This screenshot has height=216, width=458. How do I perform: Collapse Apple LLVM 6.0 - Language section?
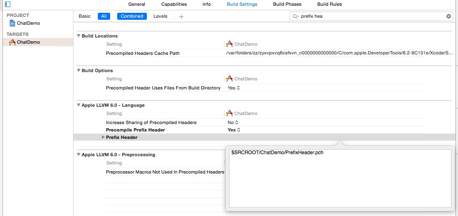[x=78, y=105]
